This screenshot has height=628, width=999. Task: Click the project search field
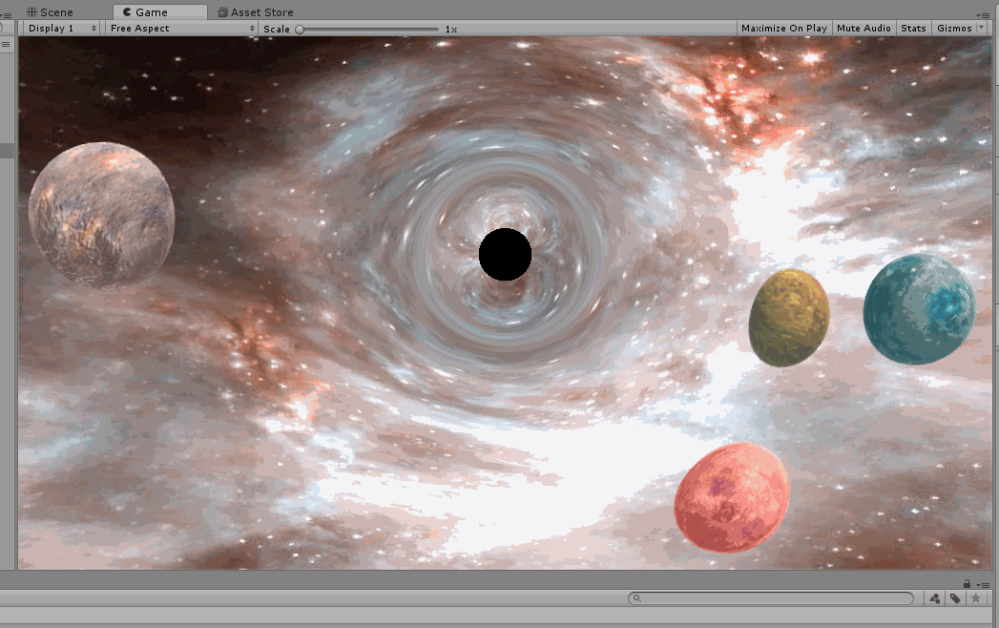tap(770, 598)
